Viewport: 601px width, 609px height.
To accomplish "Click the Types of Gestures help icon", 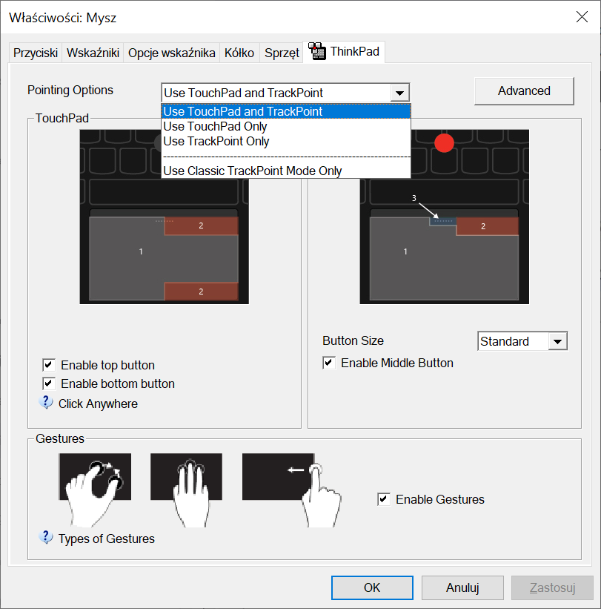I will [46, 538].
